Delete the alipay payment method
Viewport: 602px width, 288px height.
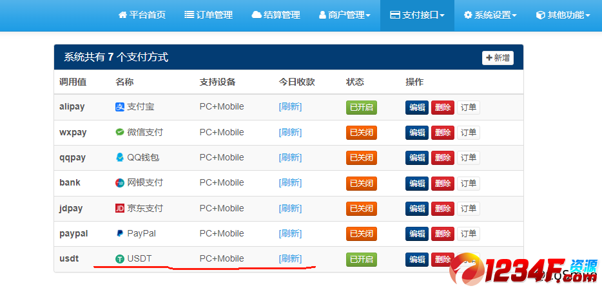coord(443,108)
